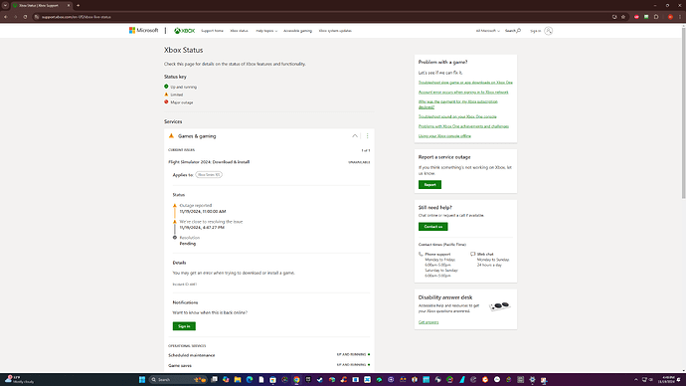Click the browser address bar URL
The width and height of the screenshot is (686, 386).
(x=77, y=17)
